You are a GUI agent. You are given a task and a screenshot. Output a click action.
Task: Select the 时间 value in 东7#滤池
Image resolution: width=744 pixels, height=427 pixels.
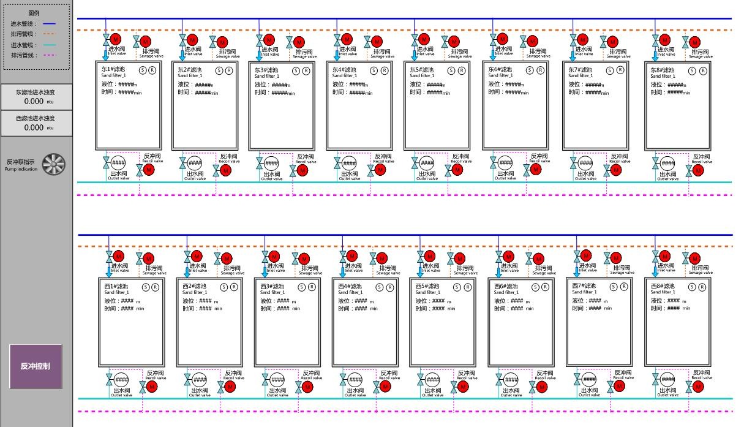[593, 93]
